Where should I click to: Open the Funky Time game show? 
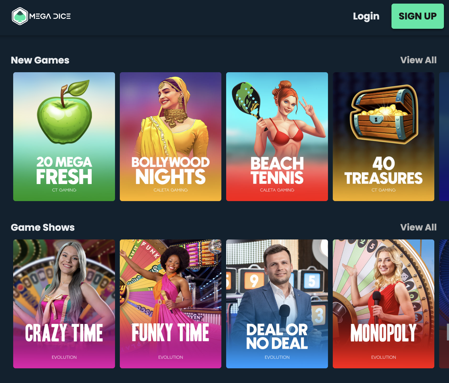[x=170, y=304]
